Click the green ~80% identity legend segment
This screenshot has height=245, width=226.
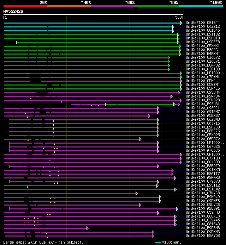pos(157,6)
